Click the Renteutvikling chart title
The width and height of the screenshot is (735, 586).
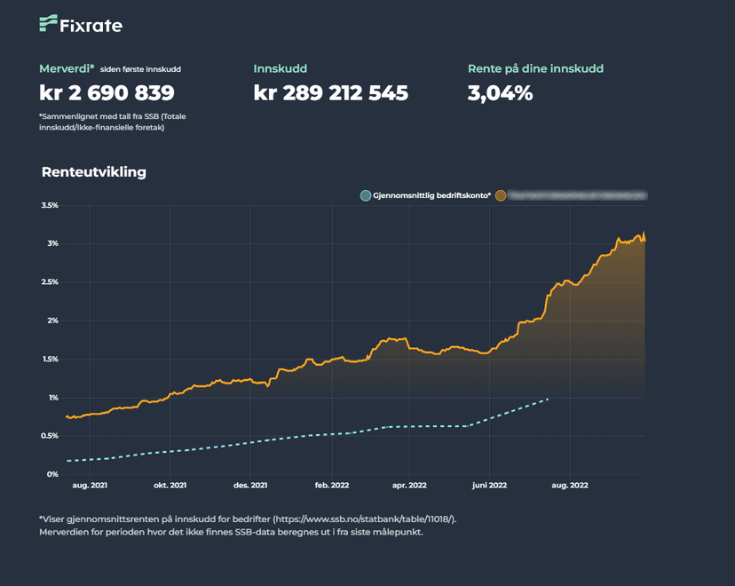click(93, 172)
